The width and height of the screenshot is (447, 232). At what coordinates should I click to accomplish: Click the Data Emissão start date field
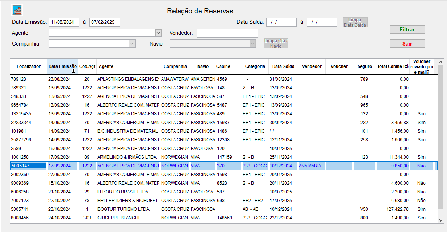click(x=64, y=22)
